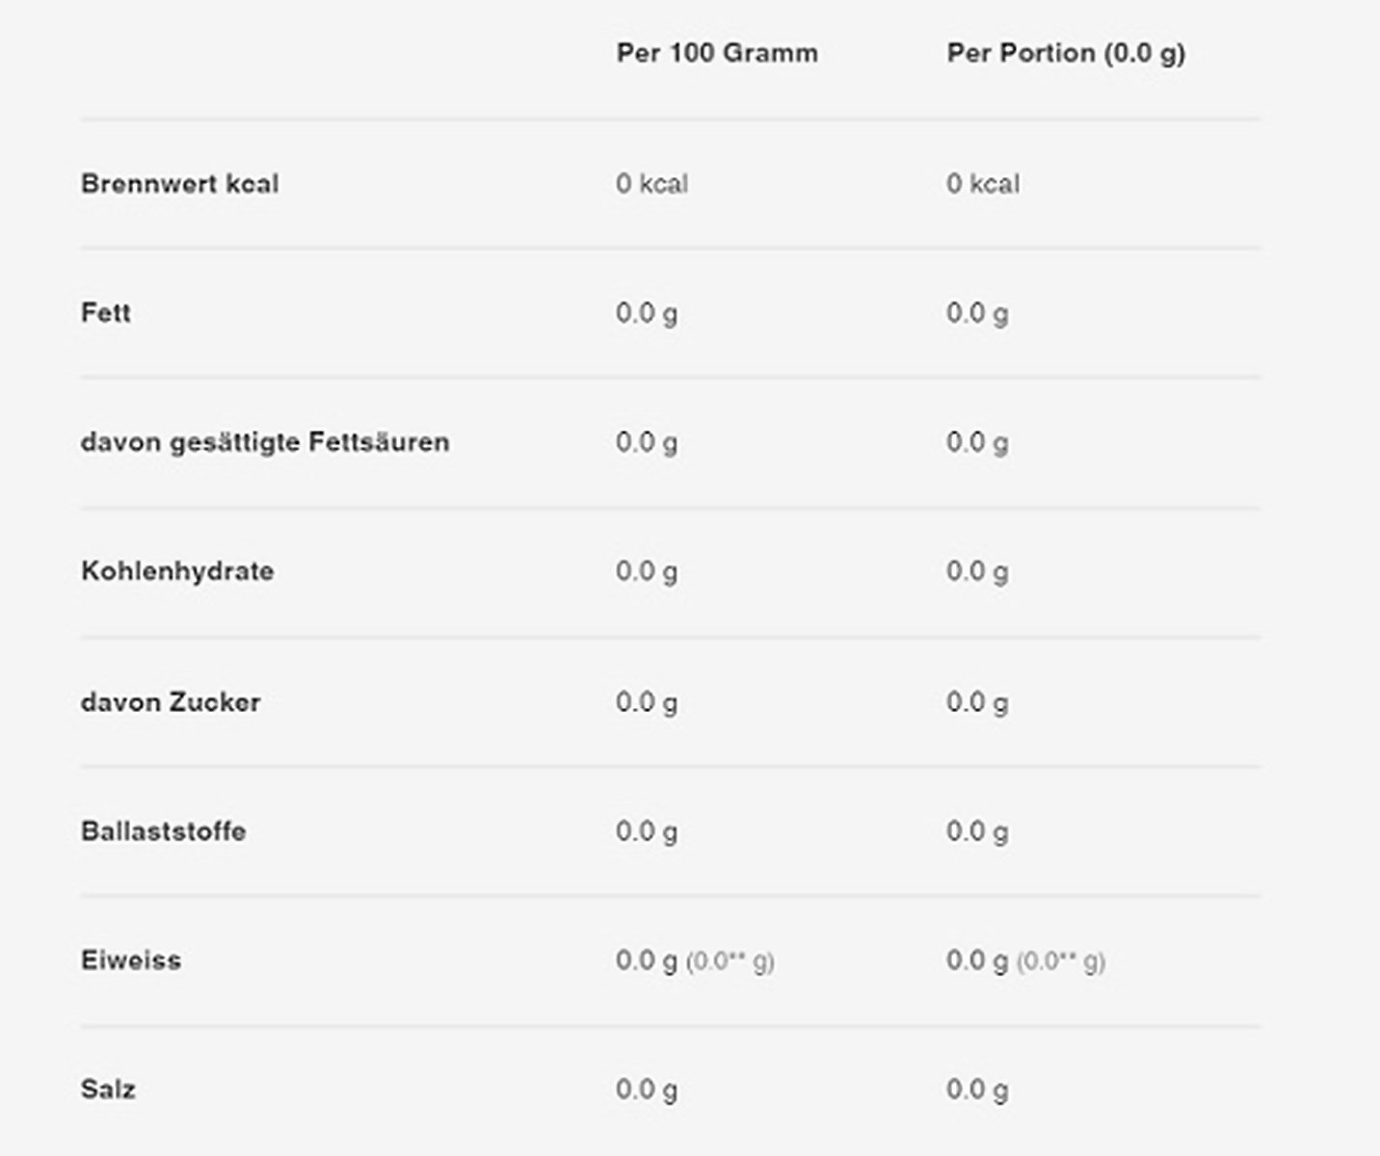Select the Salz value under Per Portion
This screenshot has width=1380, height=1156.
[977, 1090]
